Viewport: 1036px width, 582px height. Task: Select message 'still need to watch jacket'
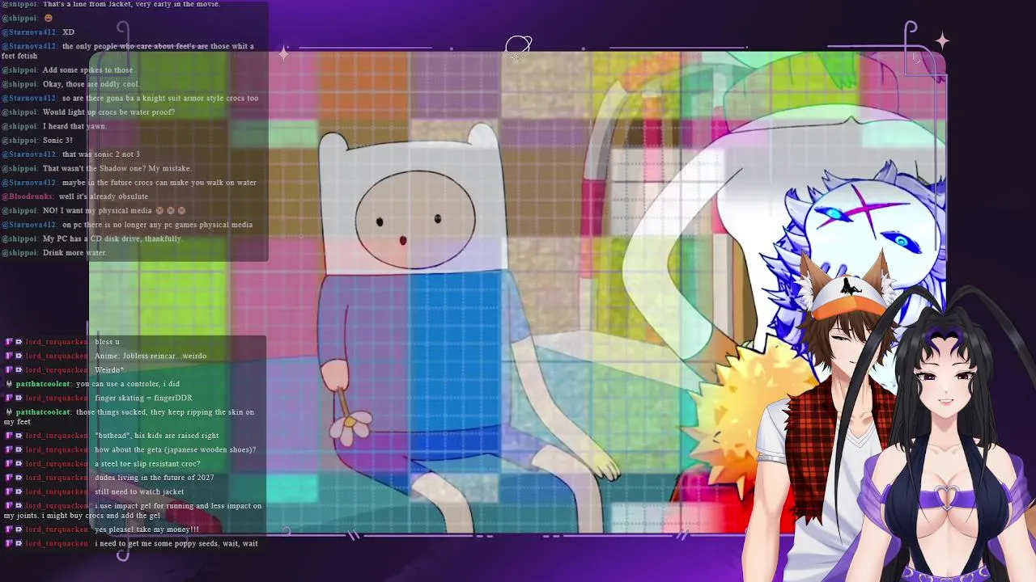(139, 492)
